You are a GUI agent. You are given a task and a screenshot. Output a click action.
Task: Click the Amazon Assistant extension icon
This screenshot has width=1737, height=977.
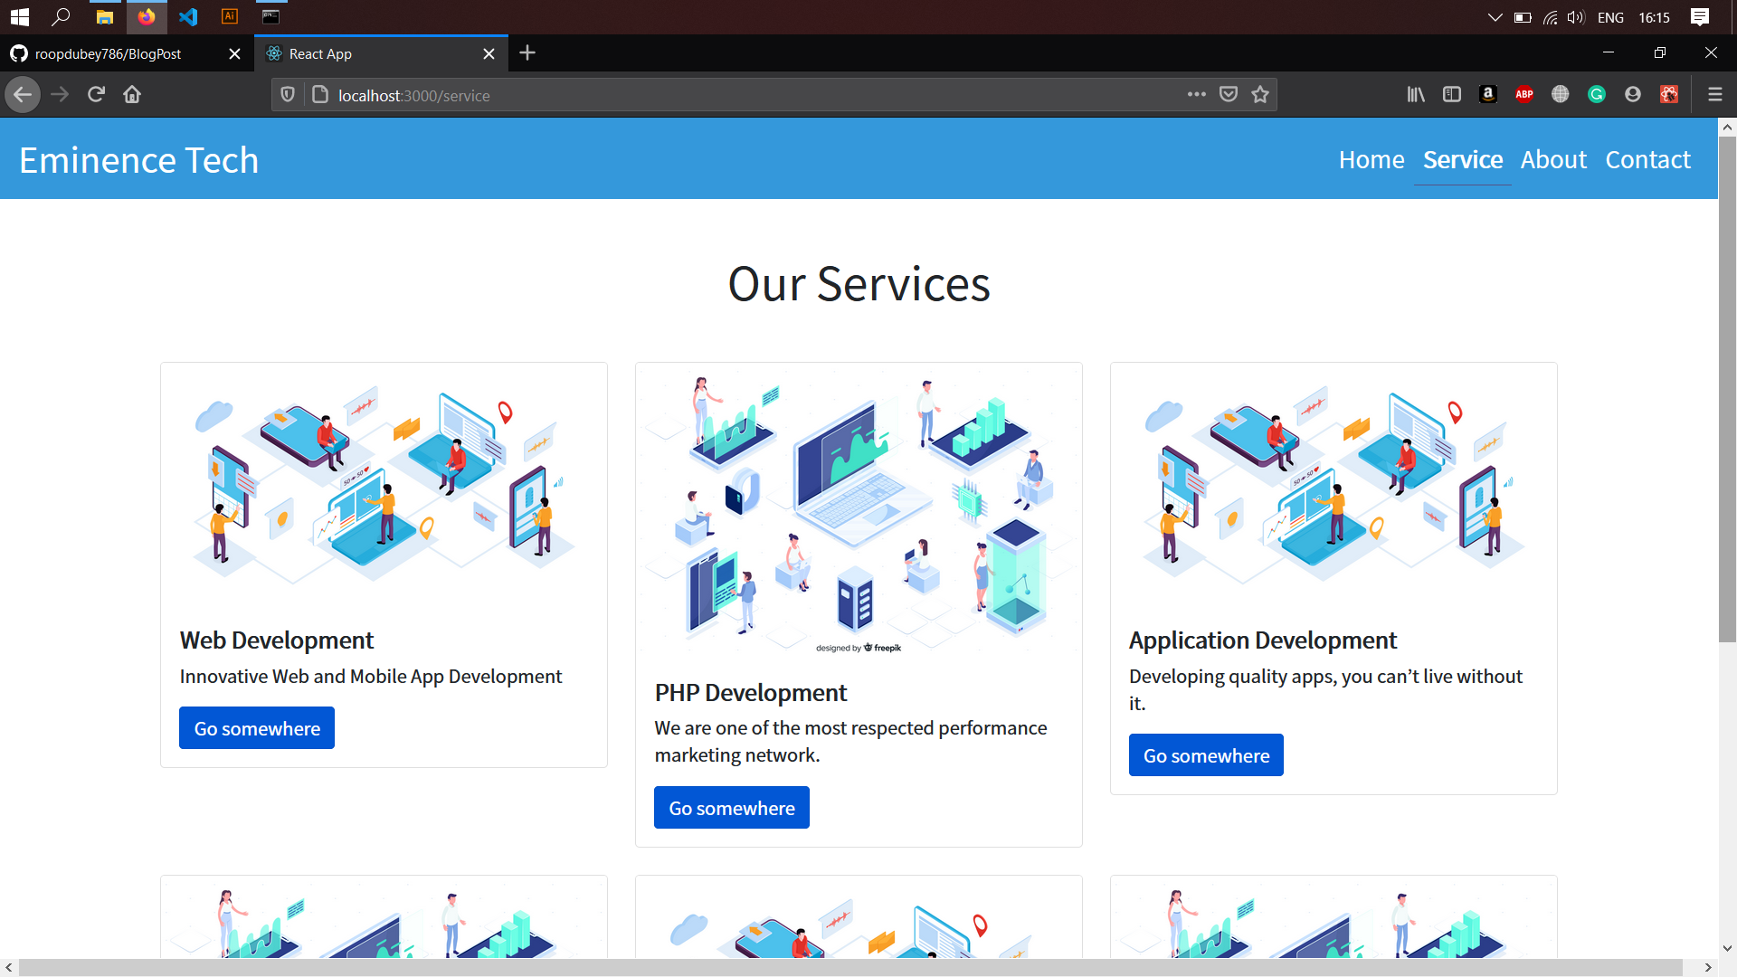(1487, 94)
